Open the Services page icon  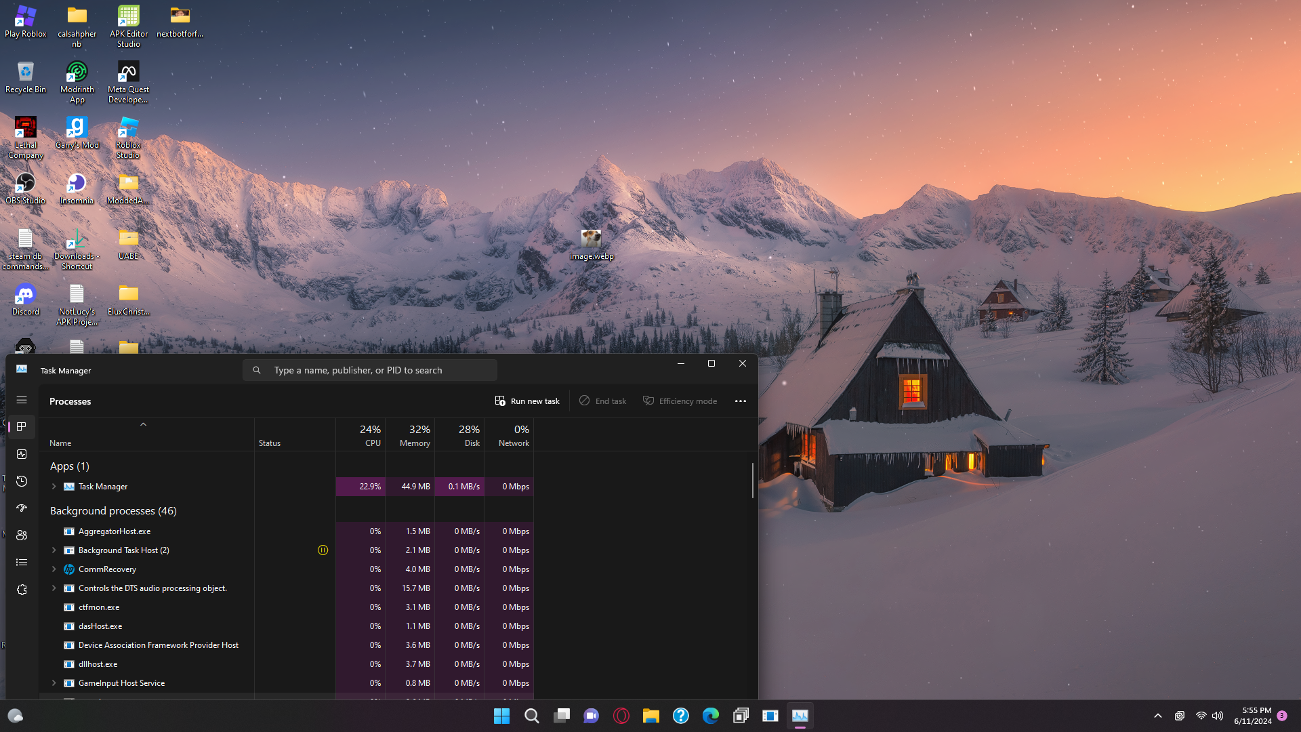[x=22, y=590]
